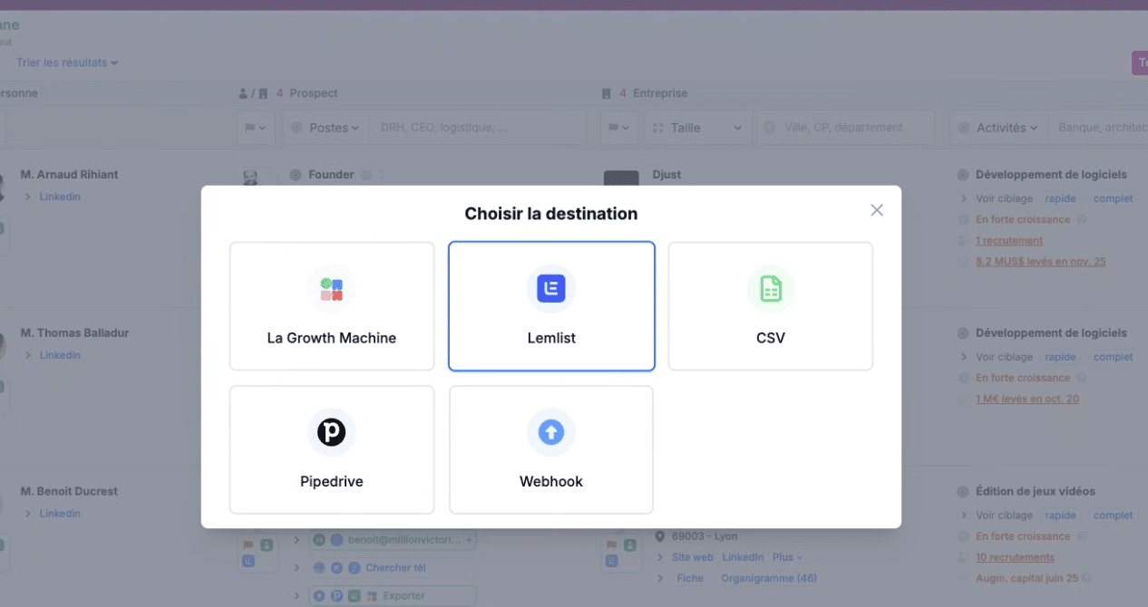Open the Activités filter dropdown
This screenshot has width=1148, height=607.
coord(998,128)
